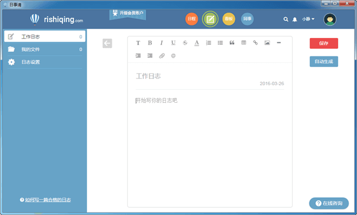Apply italic formatting in the editor toolbar
Viewport: 357px width, 215px height.
point(162,43)
